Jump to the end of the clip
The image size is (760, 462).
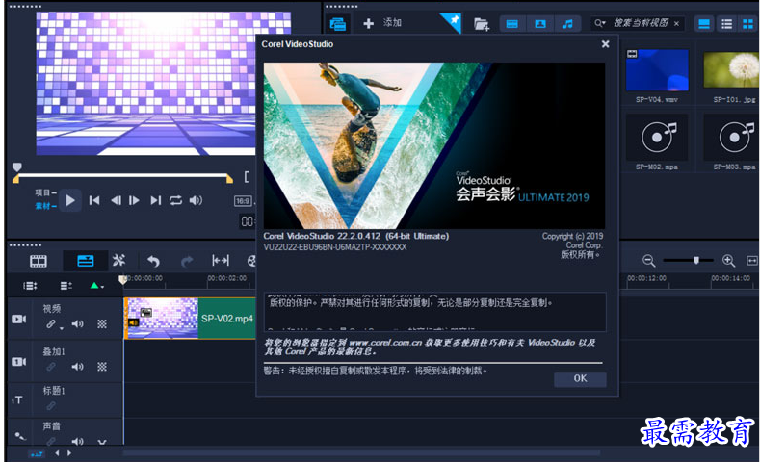pyautogui.click(x=156, y=200)
